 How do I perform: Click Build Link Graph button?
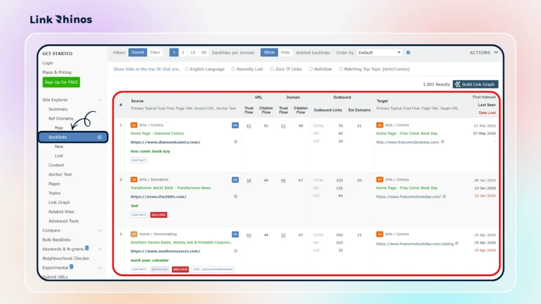[x=475, y=84]
